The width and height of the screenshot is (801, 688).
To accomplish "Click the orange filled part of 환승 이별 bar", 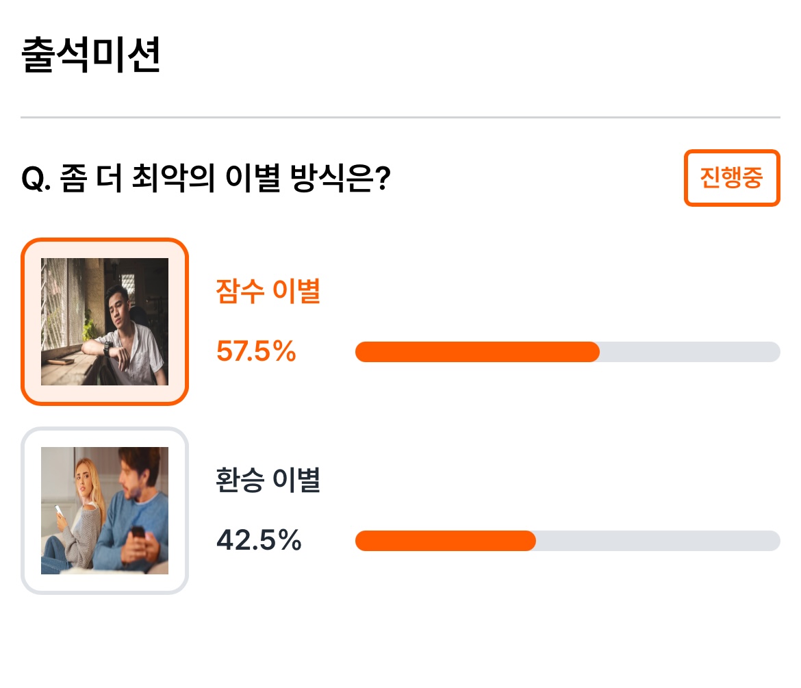I will pos(446,541).
